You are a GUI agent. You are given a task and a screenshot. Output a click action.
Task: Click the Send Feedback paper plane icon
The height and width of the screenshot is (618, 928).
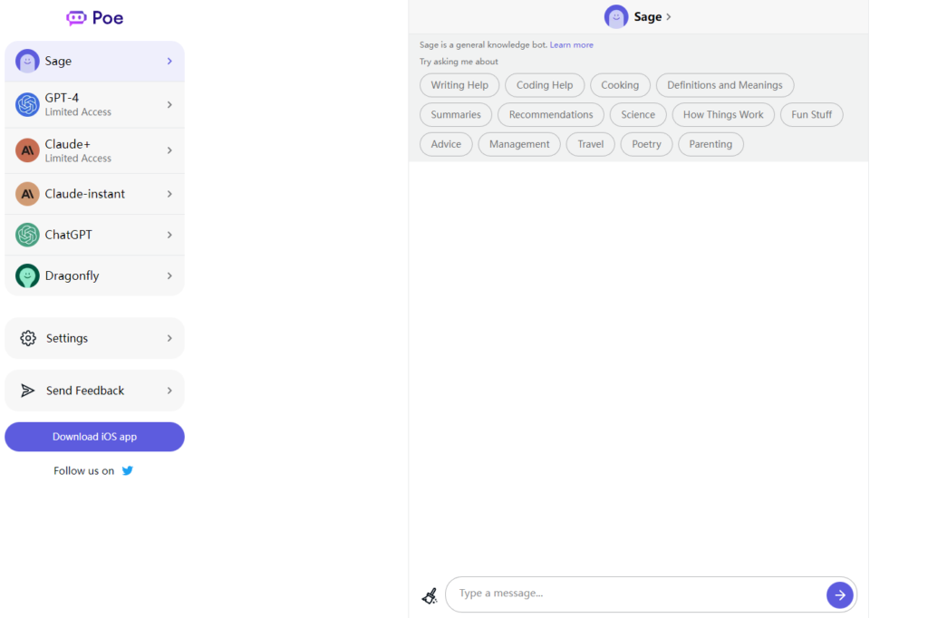(28, 391)
